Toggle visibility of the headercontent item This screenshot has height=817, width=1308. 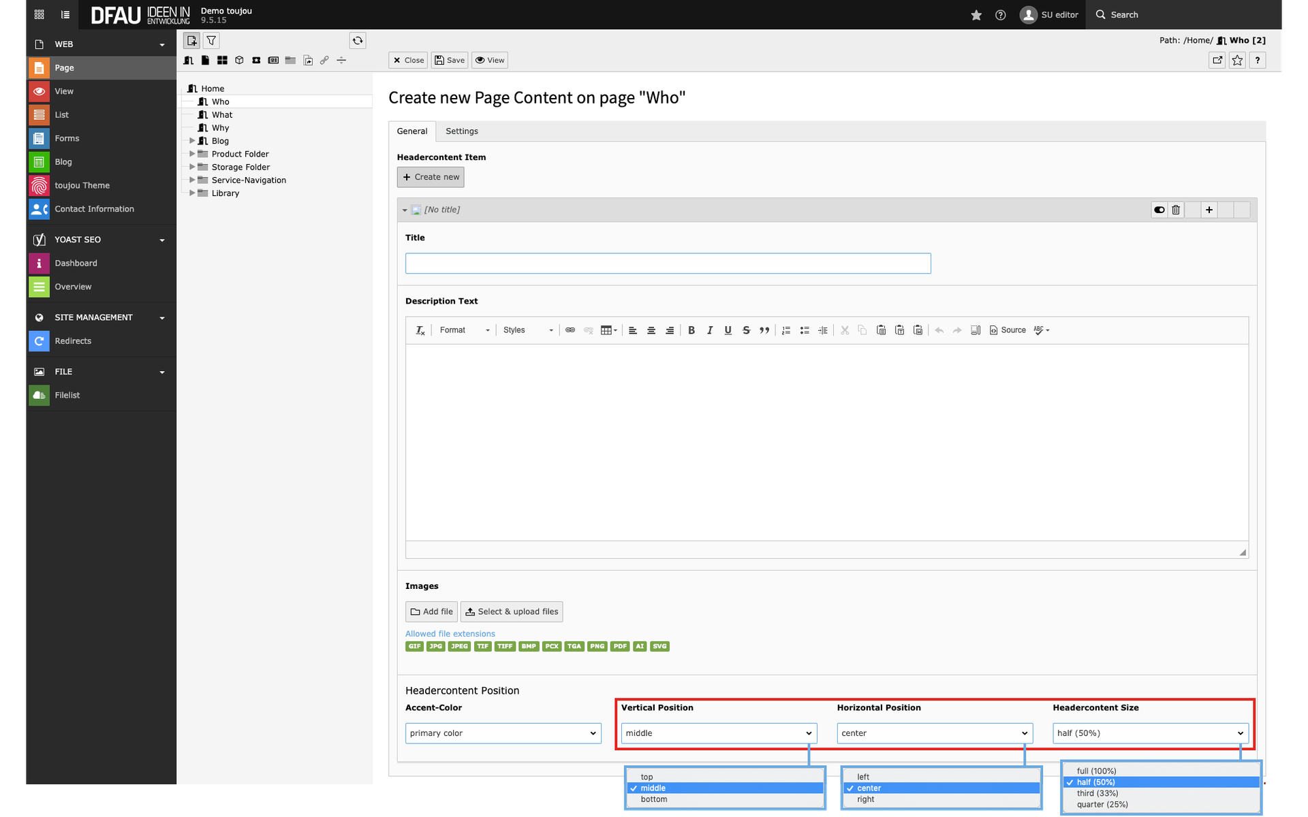point(1159,210)
